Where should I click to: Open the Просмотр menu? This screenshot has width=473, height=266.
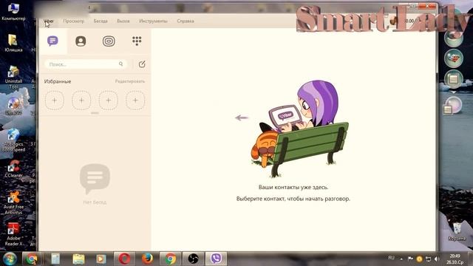click(74, 21)
